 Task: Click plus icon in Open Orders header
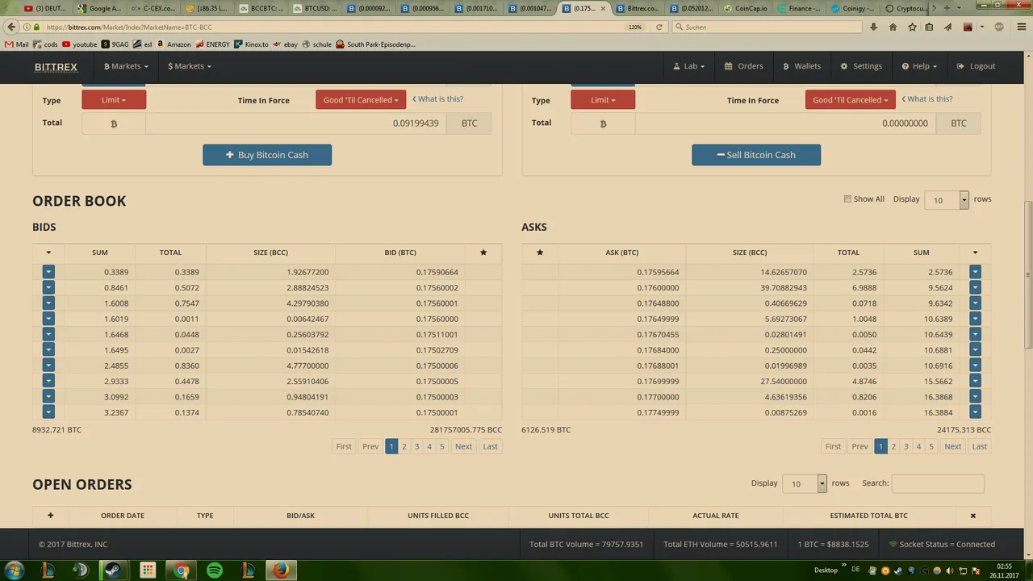coord(50,515)
